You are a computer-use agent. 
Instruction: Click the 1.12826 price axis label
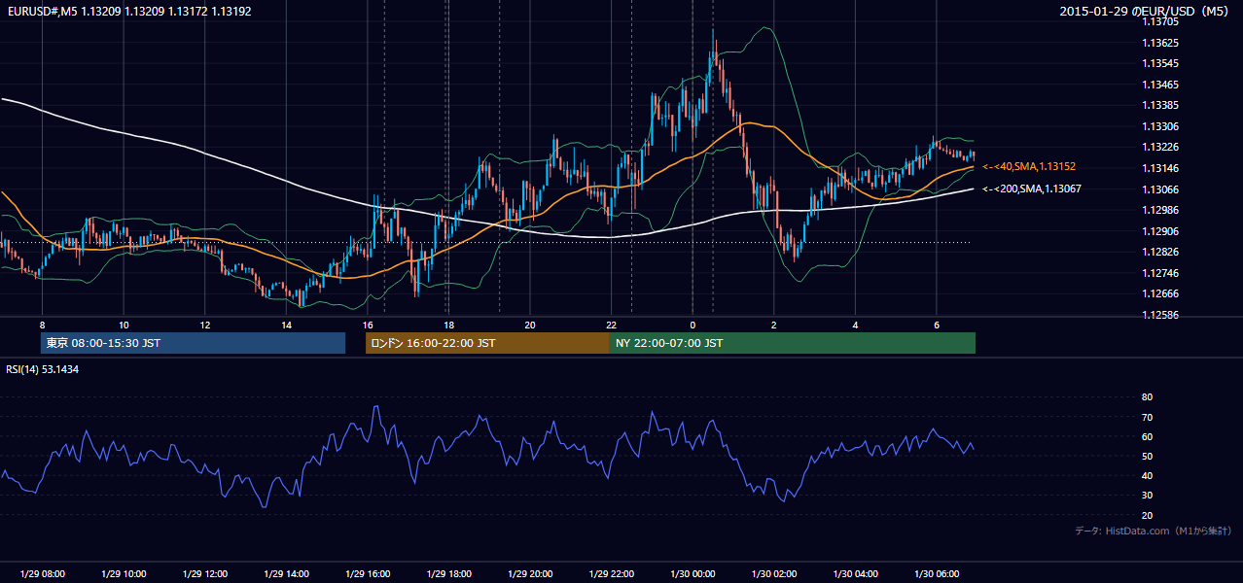pos(1161,252)
